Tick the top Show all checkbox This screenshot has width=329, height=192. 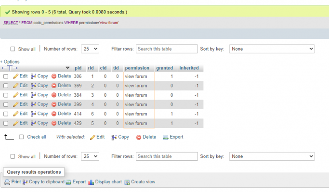tap(13, 49)
